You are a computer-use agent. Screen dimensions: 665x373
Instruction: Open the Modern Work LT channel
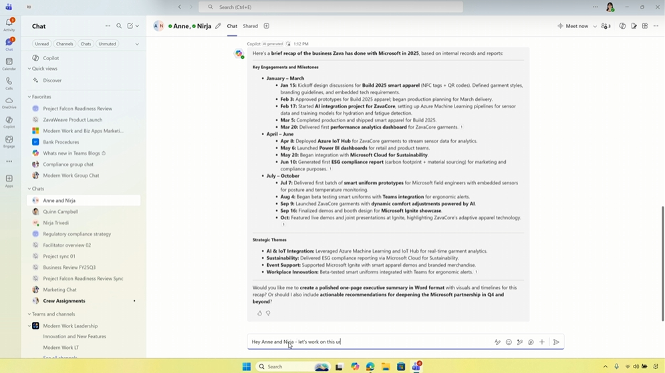(x=61, y=348)
